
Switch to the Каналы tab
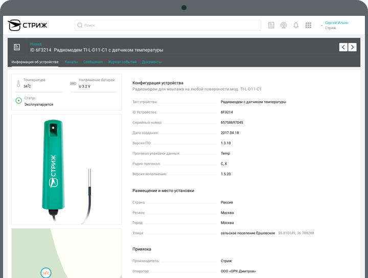pyautogui.click(x=71, y=62)
